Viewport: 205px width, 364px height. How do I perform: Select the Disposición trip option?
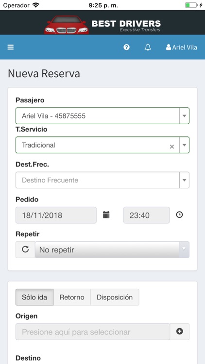(x=115, y=297)
